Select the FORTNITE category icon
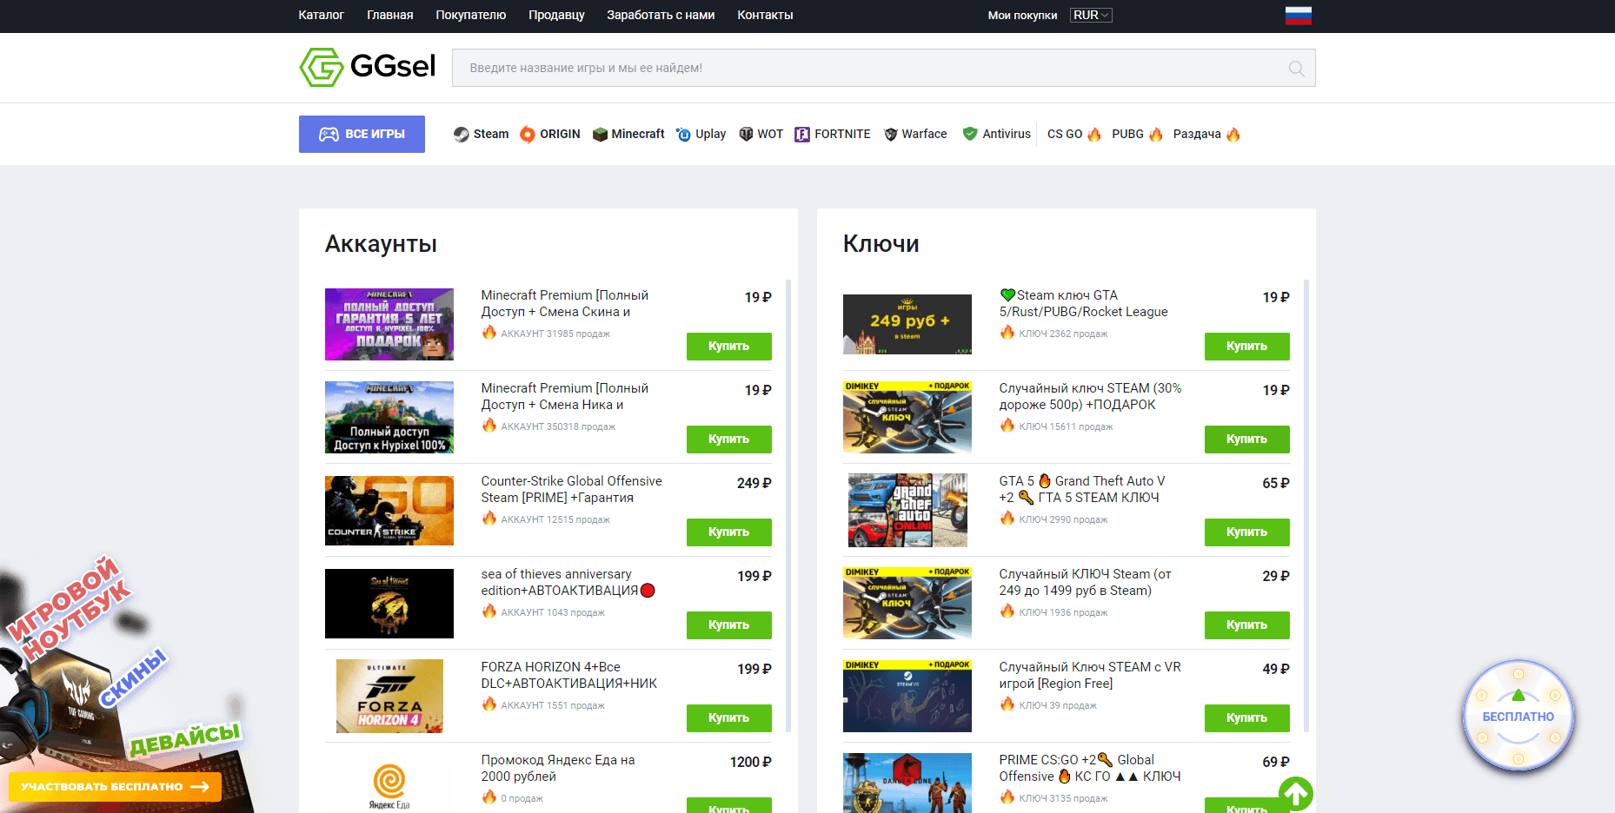The image size is (1615, 813). (x=801, y=134)
